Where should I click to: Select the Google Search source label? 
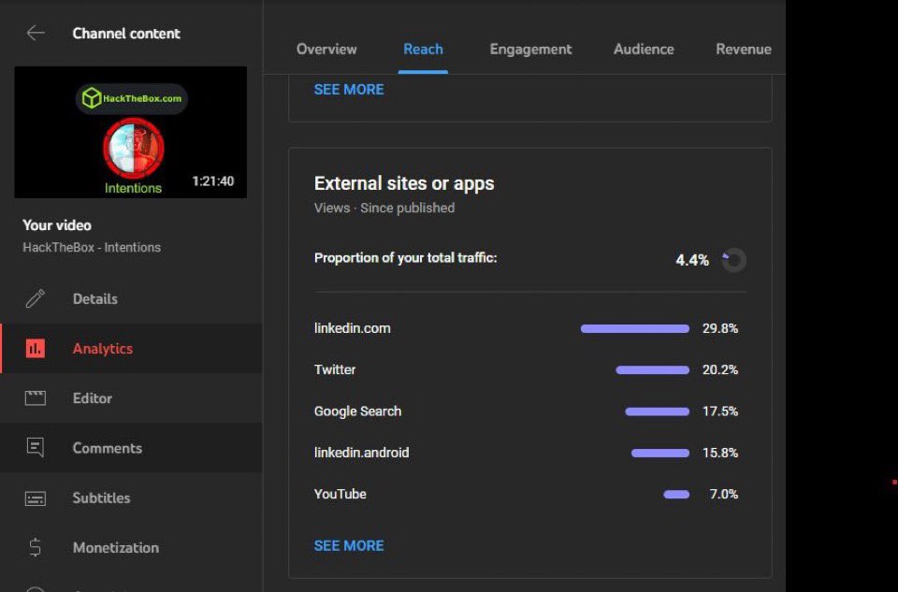[x=357, y=412]
